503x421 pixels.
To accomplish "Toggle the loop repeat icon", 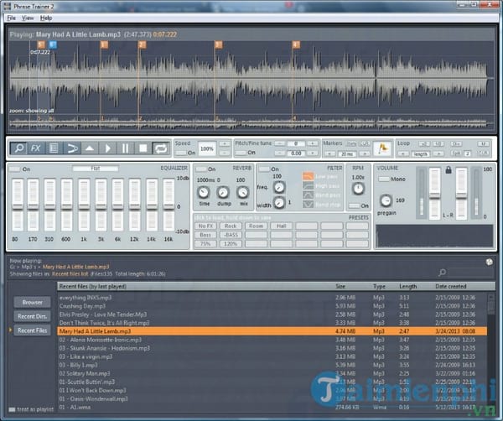I will (x=160, y=148).
